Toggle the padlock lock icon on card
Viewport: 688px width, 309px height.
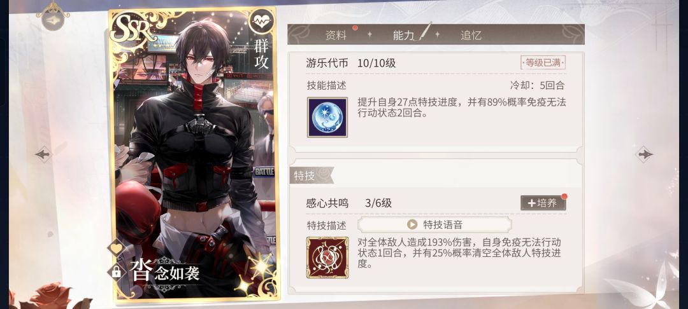117,271
